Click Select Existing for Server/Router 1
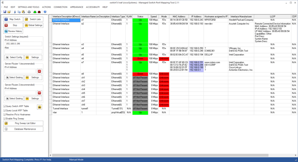The image size is (298, 162). pos(14,77)
